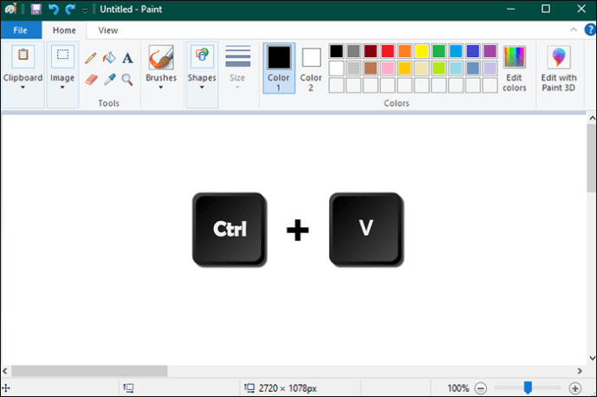The height and width of the screenshot is (397, 597).
Task: Click the Shapes gallery icon
Action: coord(202,56)
